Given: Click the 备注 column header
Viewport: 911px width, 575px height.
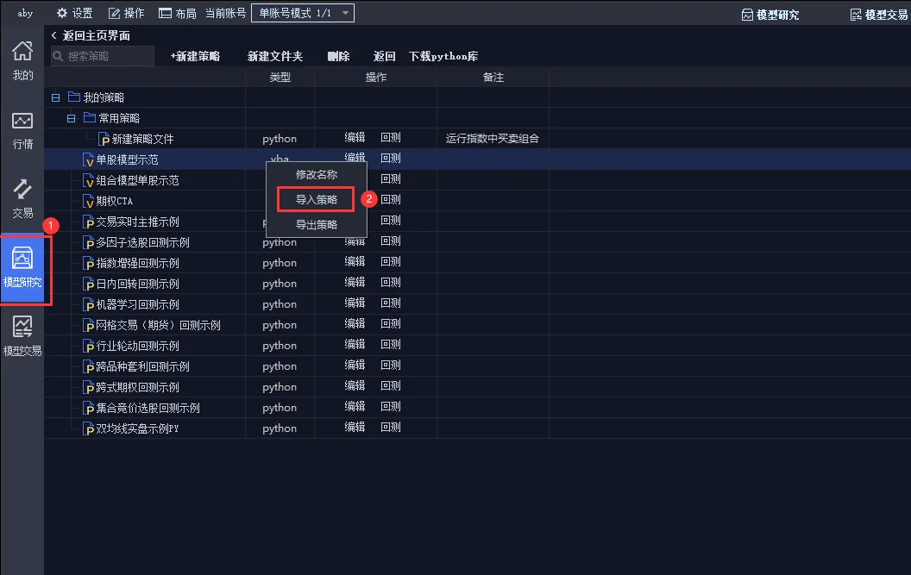Looking at the screenshot, I should pyautogui.click(x=493, y=78).
